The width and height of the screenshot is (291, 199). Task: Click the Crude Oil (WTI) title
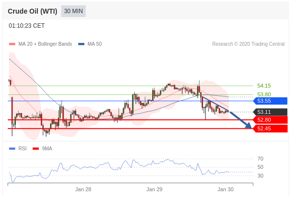[33, 11]
